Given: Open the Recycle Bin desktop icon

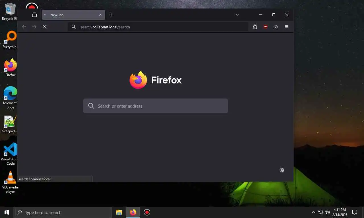Looking at the screenshot, I should tap(10, 12).
